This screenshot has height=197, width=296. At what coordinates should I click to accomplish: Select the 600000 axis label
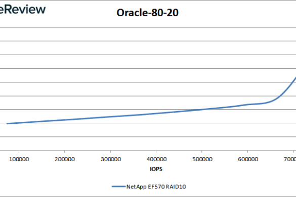pos(248,159)
